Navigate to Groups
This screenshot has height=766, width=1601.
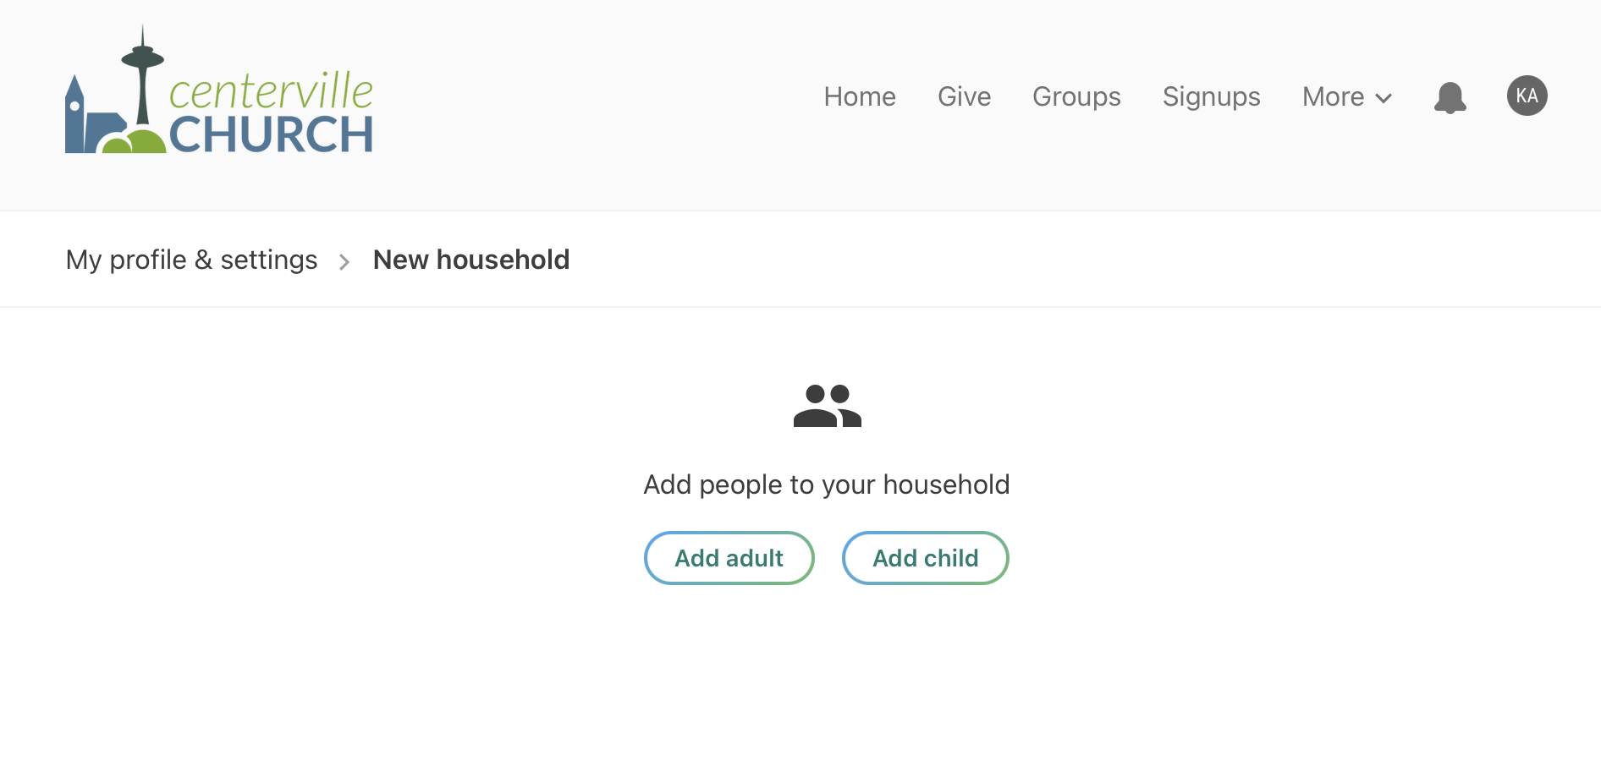(1076, 97)
